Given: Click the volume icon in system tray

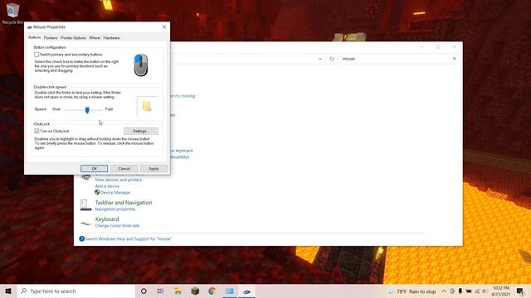Looking at the screenshot, I should (x=485, y=291).
